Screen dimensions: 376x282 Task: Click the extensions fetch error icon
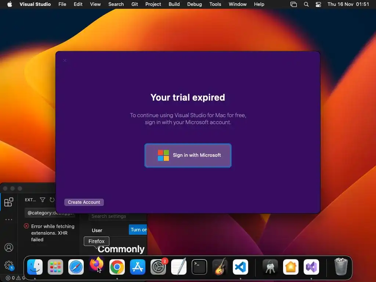pos(26,226)
